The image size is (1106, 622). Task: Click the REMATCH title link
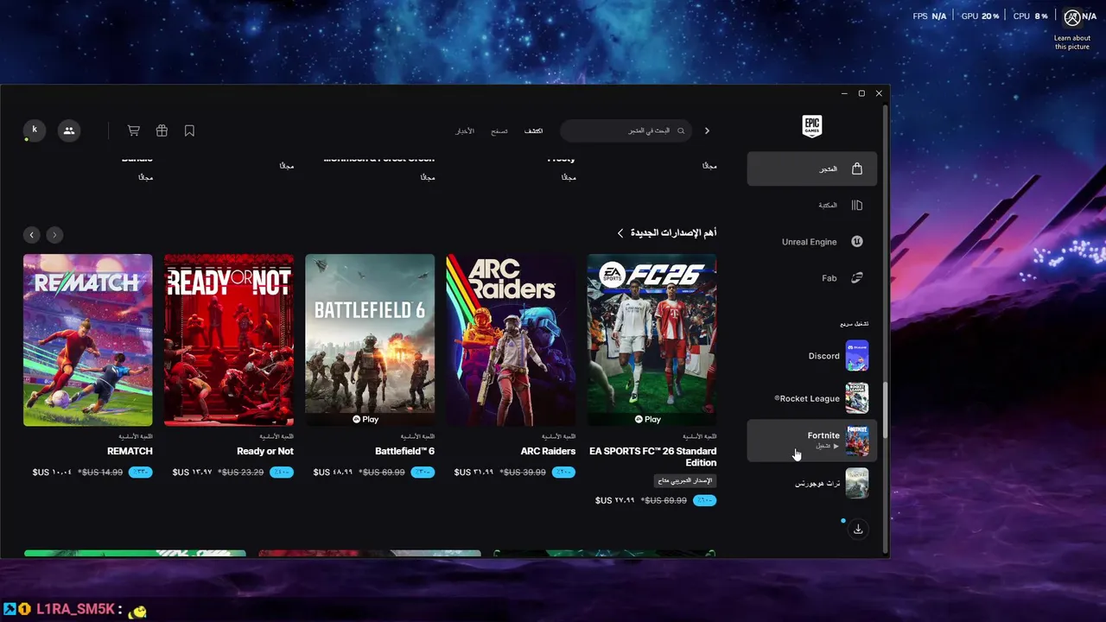pos(130,451)
